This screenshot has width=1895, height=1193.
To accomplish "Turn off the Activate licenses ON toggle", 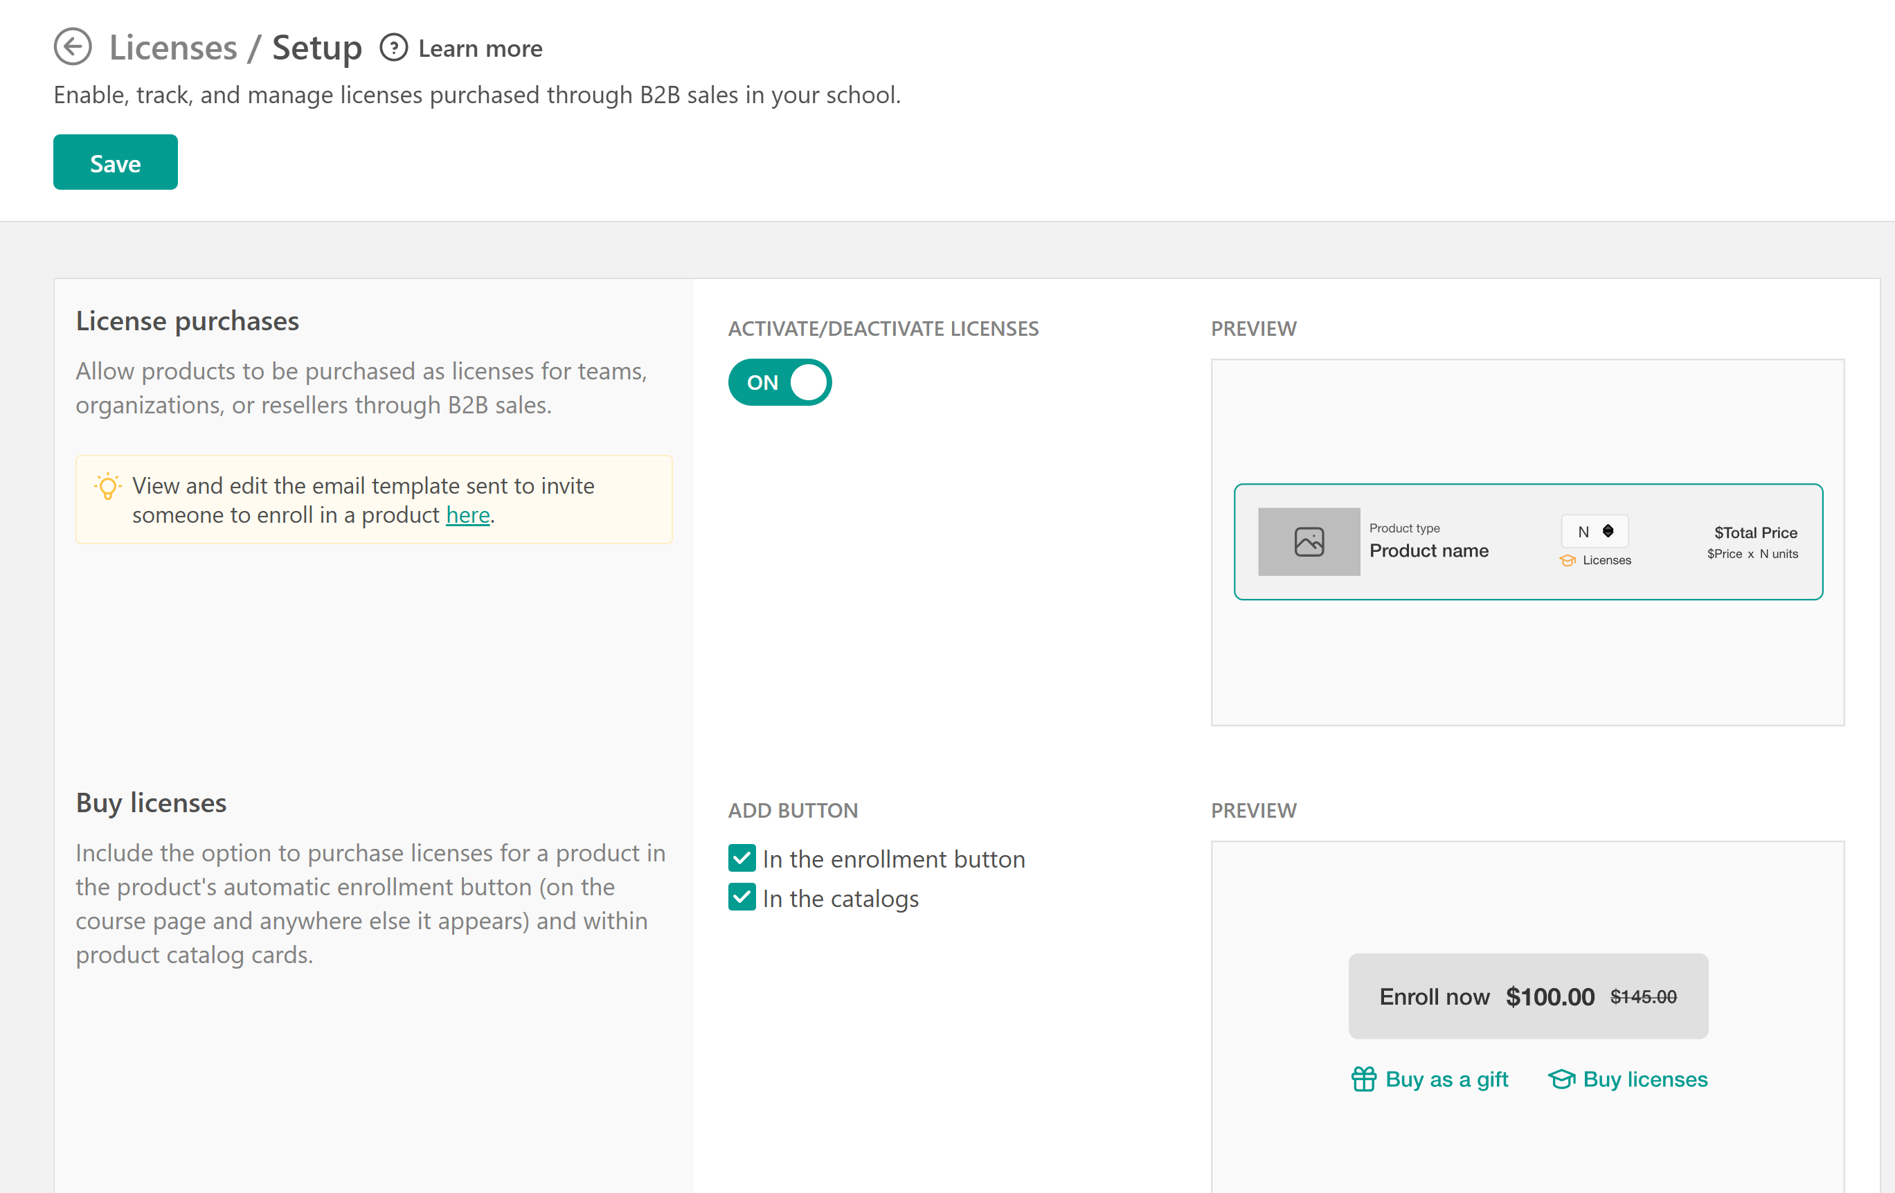I will click(779, 382).
